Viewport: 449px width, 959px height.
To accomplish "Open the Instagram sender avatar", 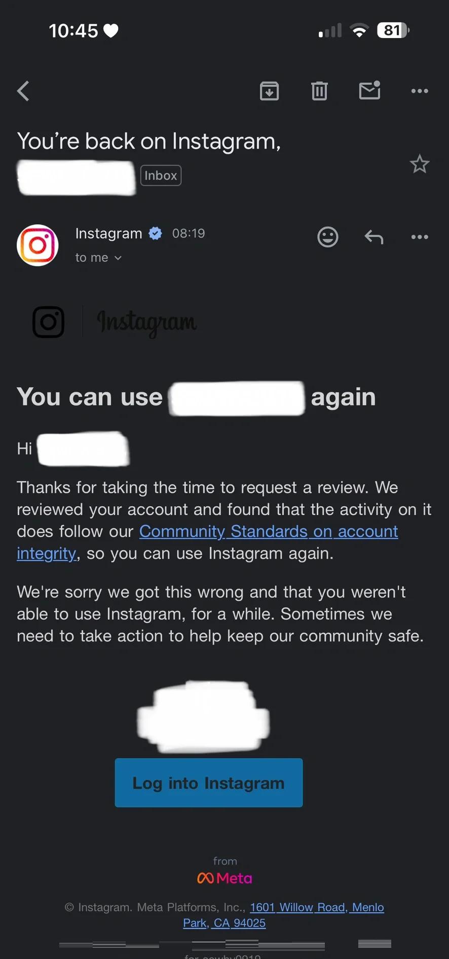I will (38, 245).
